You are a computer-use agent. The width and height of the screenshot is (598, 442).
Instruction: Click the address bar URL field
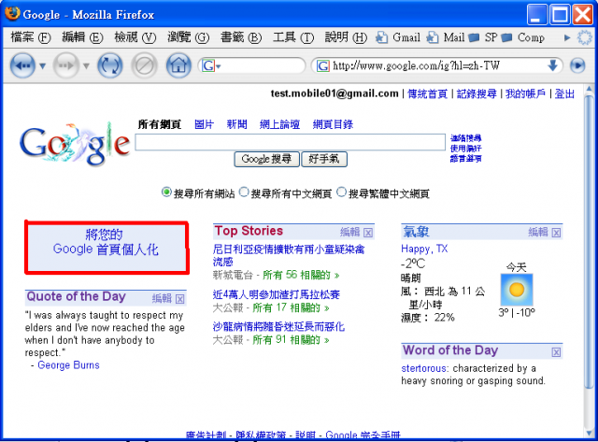[438, 66]
